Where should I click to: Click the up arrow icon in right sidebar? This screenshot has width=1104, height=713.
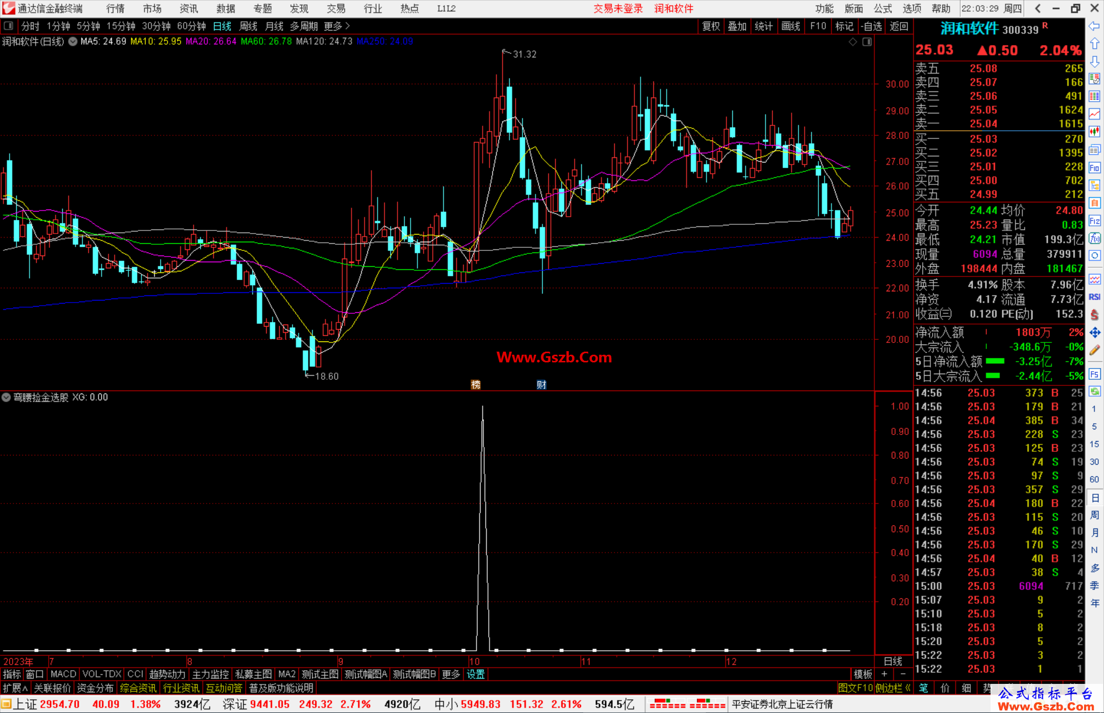[1094, 43]
